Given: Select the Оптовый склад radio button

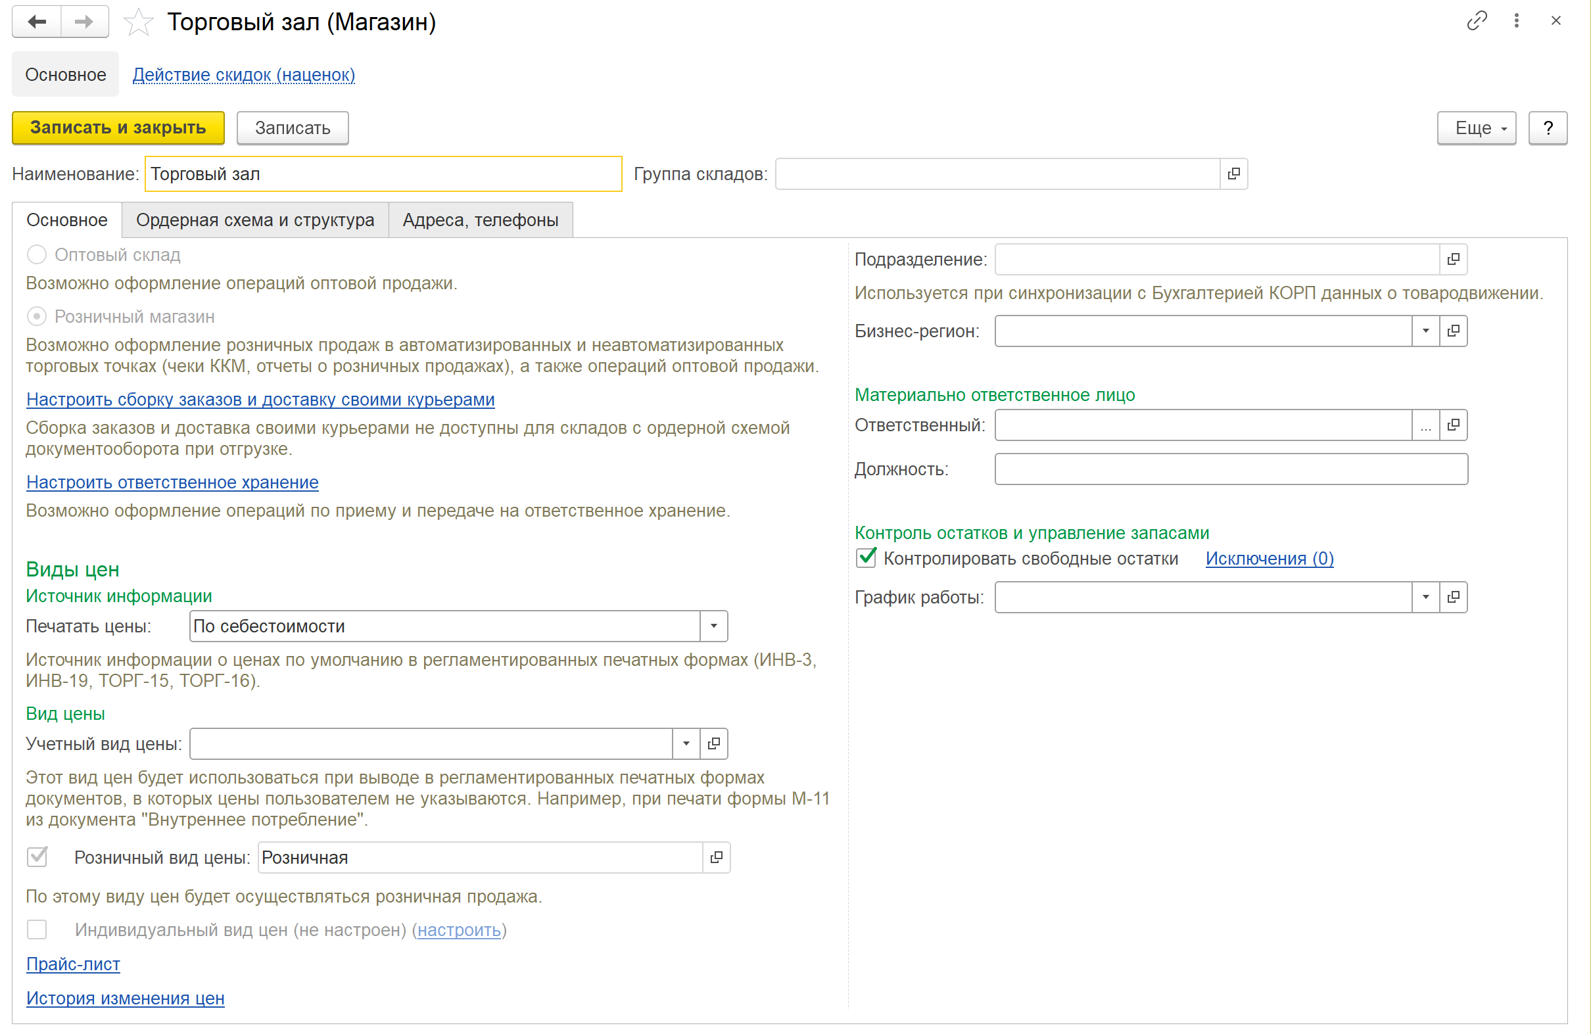Looking at the screenshot, I should pyautogui.click(x=37, y=254).
